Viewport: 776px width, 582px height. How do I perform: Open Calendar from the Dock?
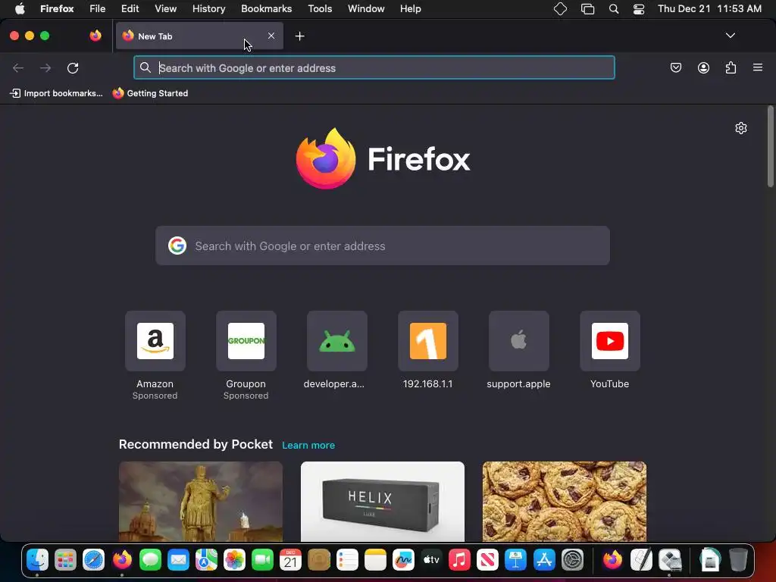point(290,560)
